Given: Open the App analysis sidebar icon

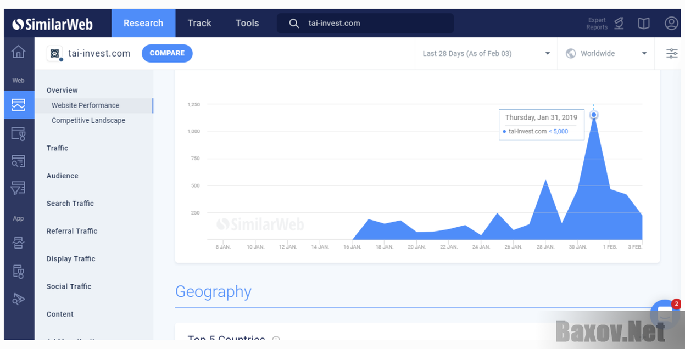Looking at the screenshot, I should [19, 243].
